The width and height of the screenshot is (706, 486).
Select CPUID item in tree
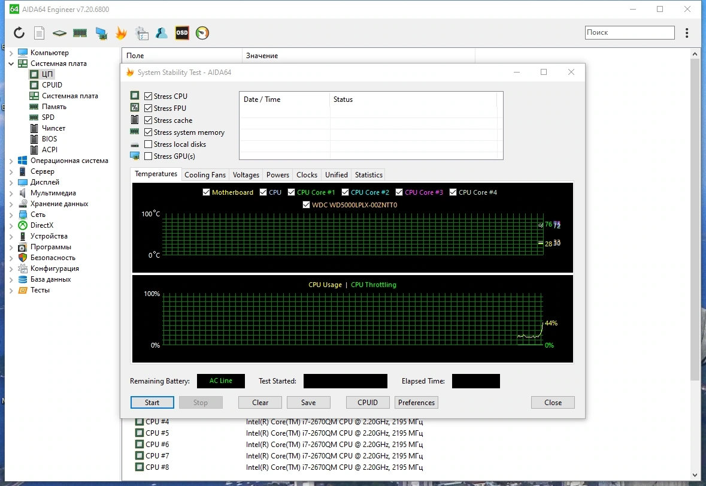51,84
